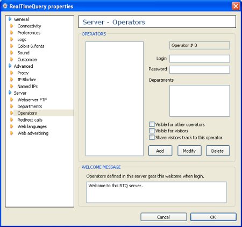
Task: Click the Modify button
Action: pos(189,151)
